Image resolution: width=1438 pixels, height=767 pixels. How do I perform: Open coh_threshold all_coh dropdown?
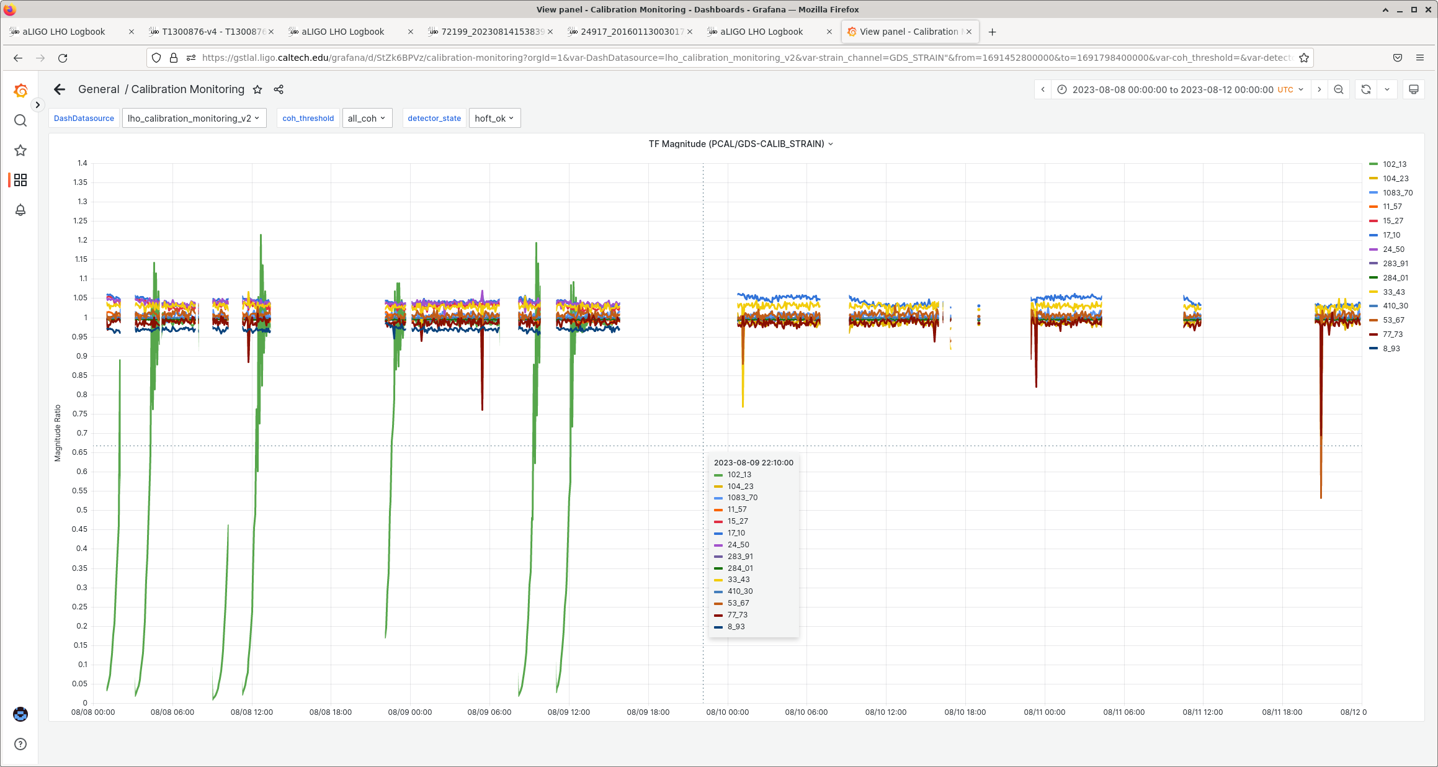[x=367, y=118]
